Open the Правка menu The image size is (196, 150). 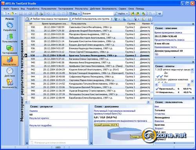pyautogui.click(x=15, y=9)
